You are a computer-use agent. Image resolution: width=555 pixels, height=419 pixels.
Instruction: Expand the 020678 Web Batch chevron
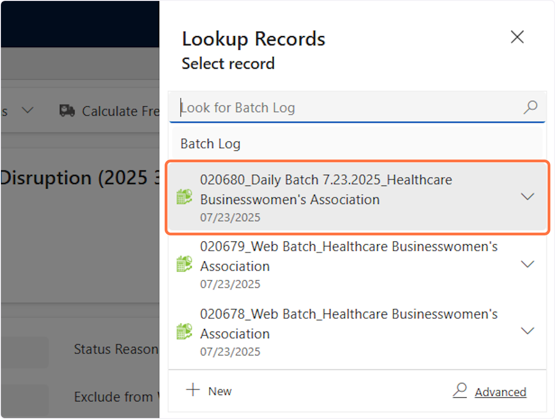coord(527,331)
